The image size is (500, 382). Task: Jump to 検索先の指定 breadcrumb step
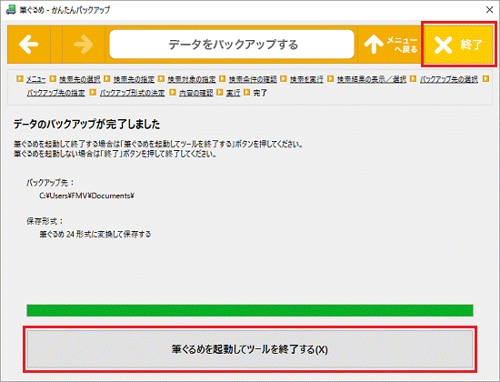point(134,79)
